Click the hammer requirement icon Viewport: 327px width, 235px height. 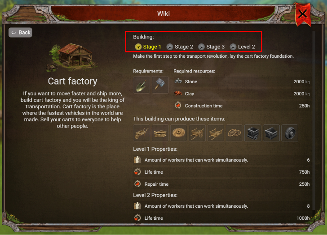(x=160, y=85)
